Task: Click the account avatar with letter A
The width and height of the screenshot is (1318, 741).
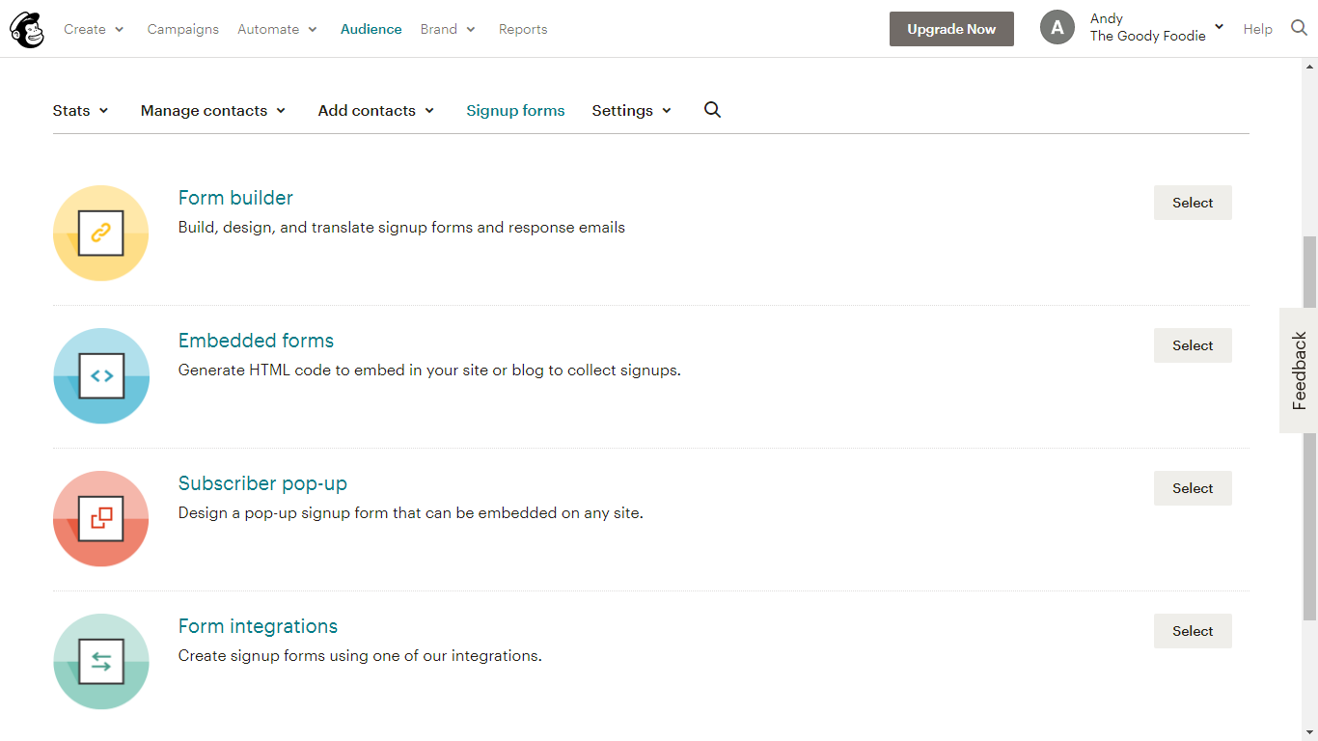Action: (x=1057, y=28)
